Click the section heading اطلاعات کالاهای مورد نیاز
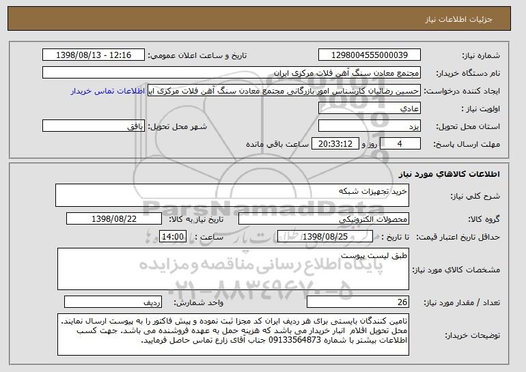 click(449, 174)
